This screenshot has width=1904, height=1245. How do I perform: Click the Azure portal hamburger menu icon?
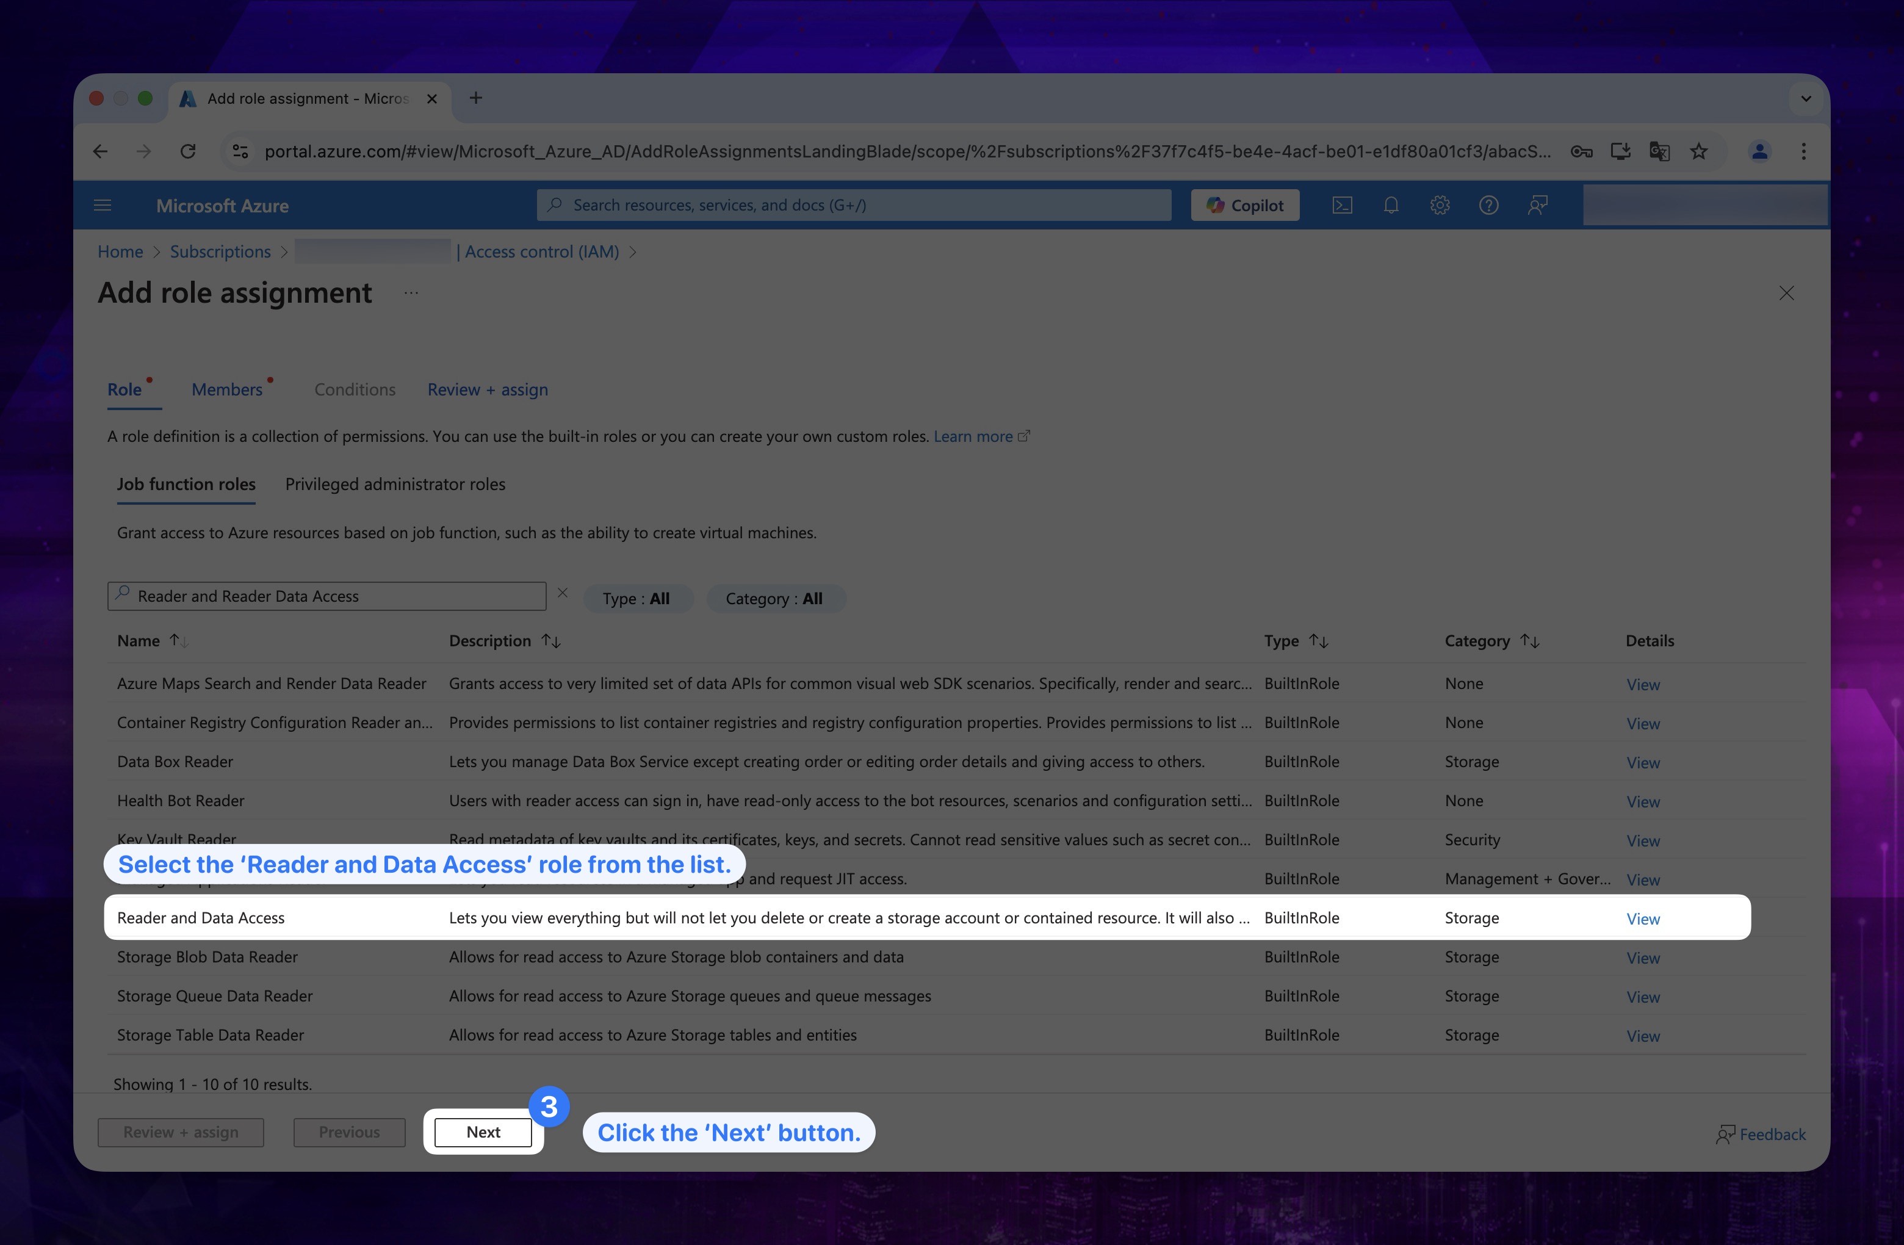tap(104, 204)
